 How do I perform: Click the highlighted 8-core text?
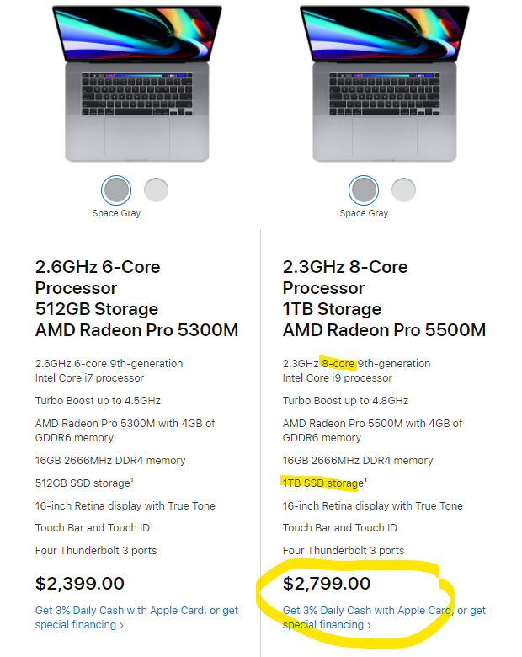(x=338, y=364)
